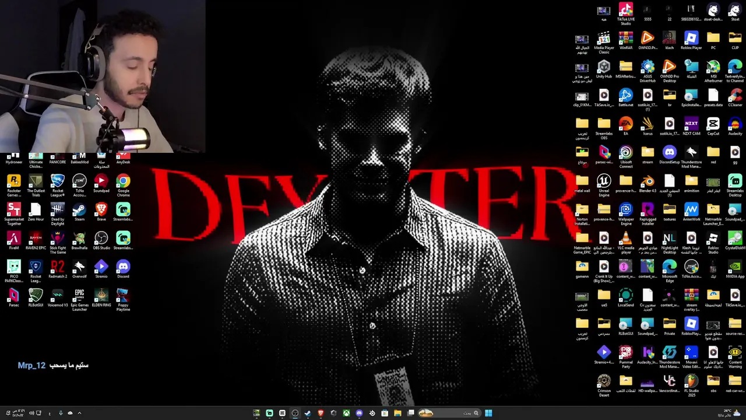Open CrystalDiskMark shortcut
Viewport: 746px width, 420px height.
pos(735,240)
